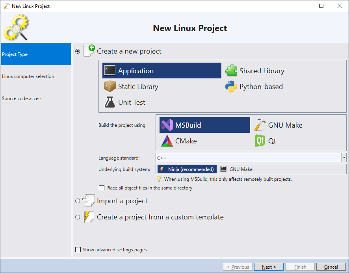Screen dimensions: 349x273
Task: Select Create a project from custom template radio
Action: tap(78, 217)
